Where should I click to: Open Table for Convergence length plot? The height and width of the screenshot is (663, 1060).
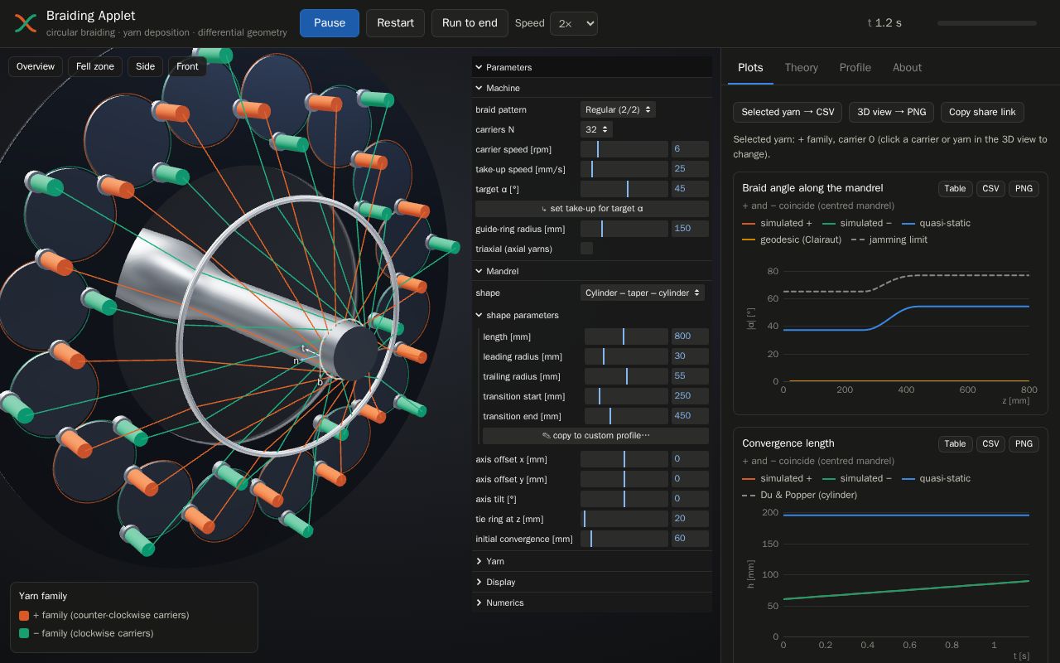point(955,443)
